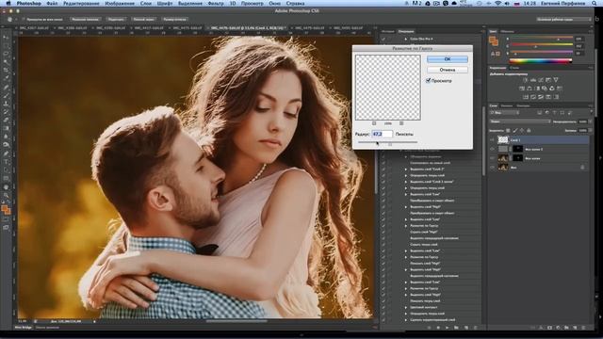603x339 pixels.
Task: Select the Brush tool
Action: 6,95
